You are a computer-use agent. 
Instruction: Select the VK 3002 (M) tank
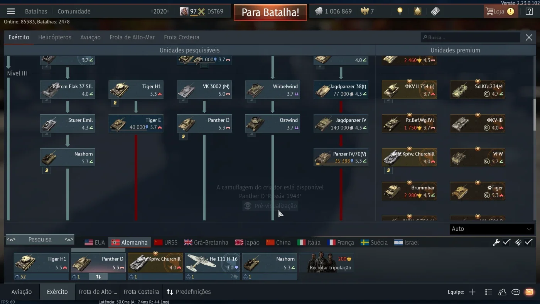(x=204, y=90)
